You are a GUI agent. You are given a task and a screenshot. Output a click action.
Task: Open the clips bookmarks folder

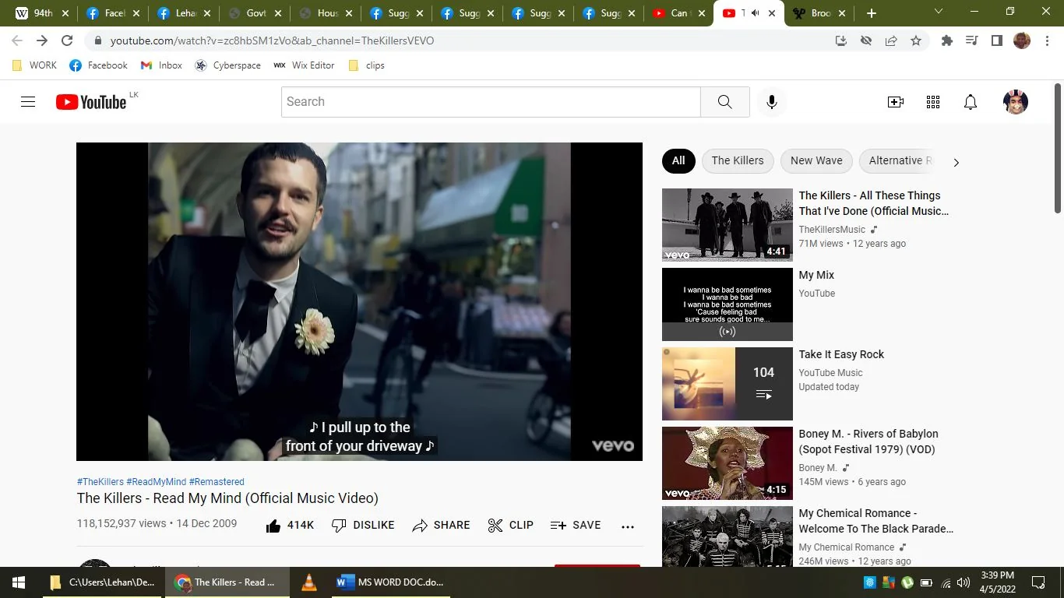click(x=366, y=65)
